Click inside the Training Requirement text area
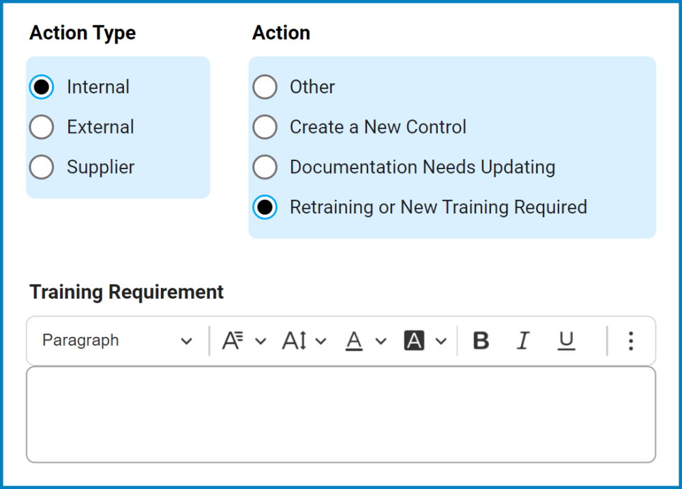This screenshot has height=489, width=682. pyautogui.click(x=341, y=413)
